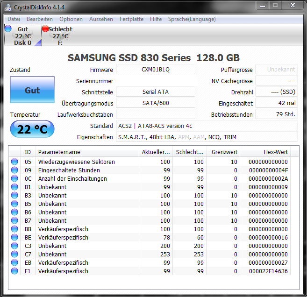Click the SAMSUNG SSD 830 Series title
Image resolution: width=307 pixels, height=297 pixels.
tap(153, 58)
